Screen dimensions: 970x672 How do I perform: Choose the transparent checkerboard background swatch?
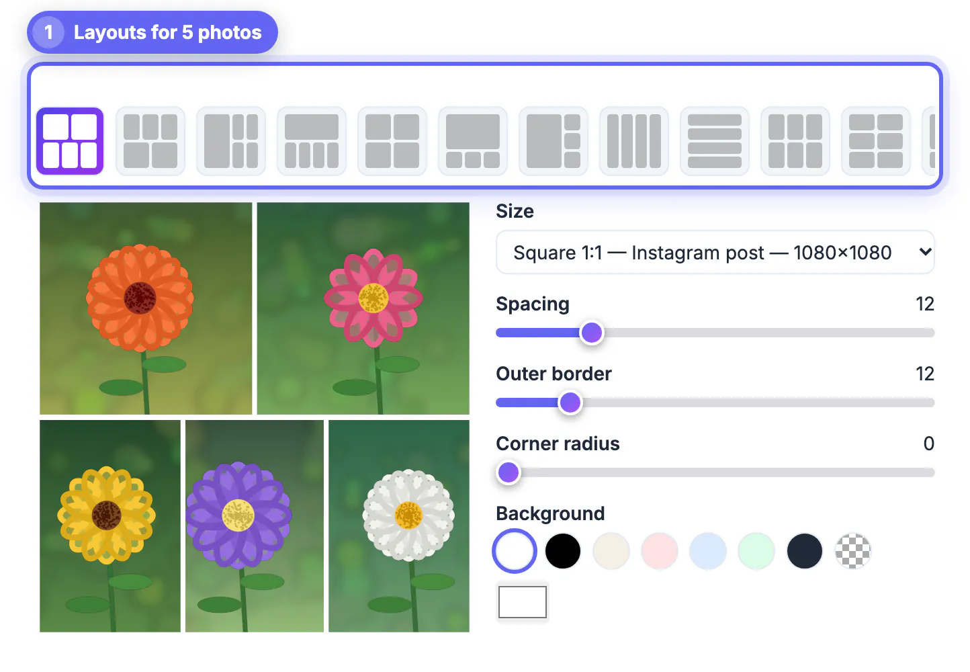[853, 551]
